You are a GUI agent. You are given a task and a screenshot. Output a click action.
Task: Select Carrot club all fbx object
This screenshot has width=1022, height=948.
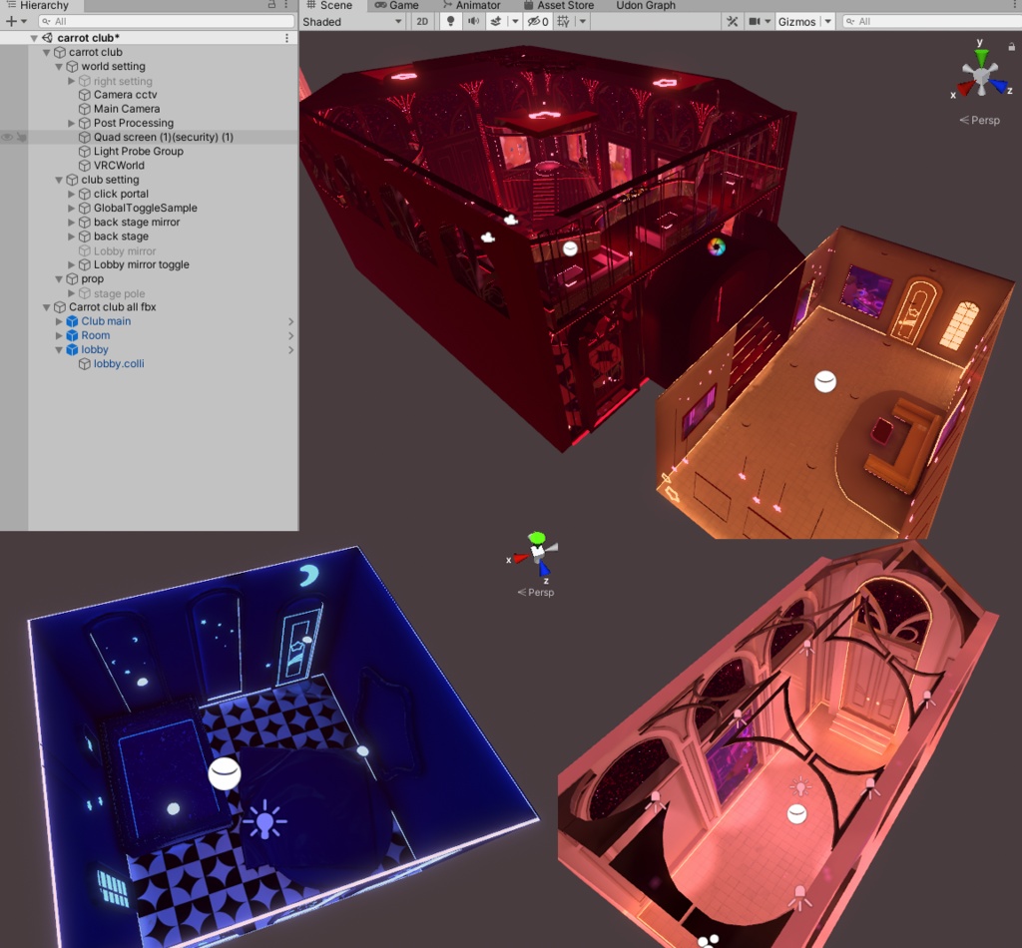pyautogui.click(x=112, y=307)
